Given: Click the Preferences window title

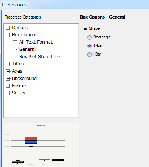Looking at the screenshot, I should tap(14, 5).
